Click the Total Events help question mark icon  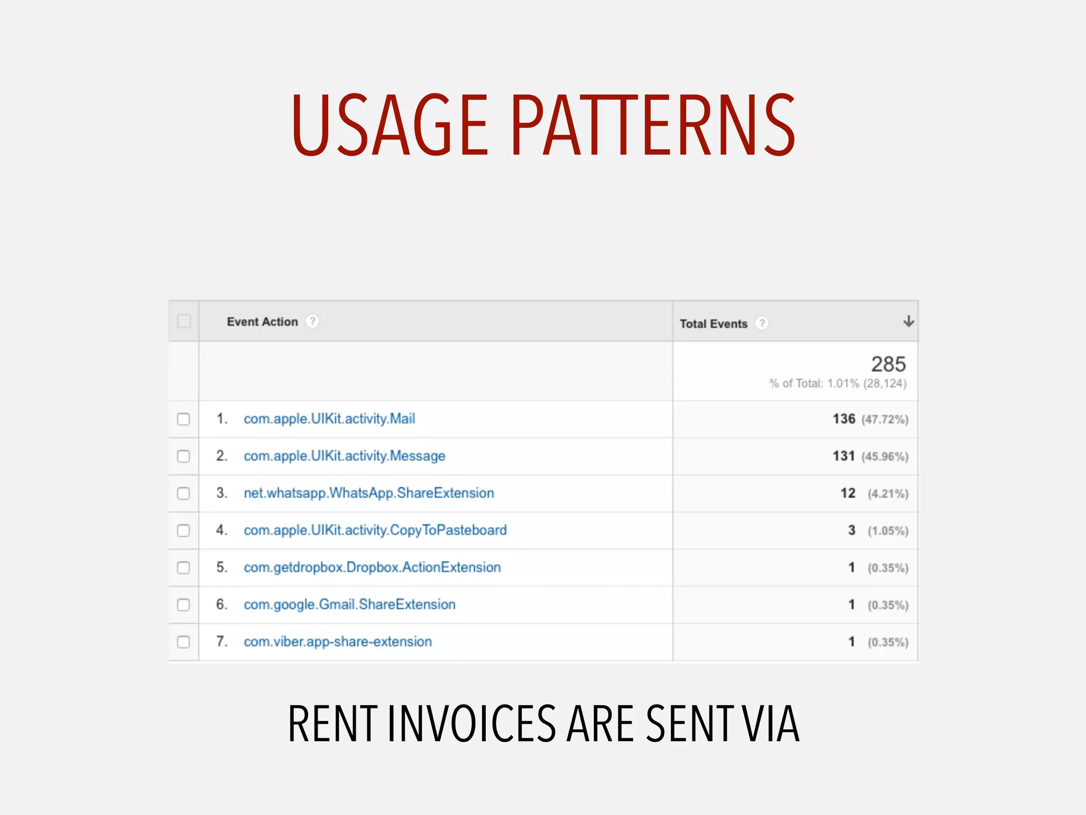pos(761,323)
